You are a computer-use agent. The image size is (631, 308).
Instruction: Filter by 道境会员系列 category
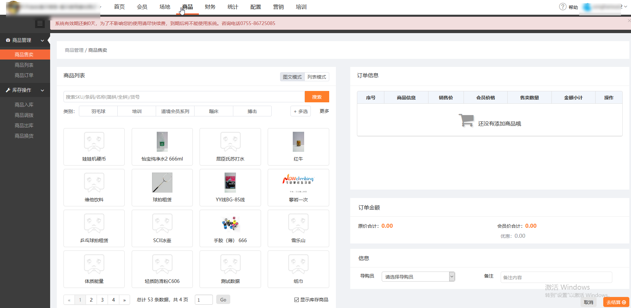[x=175, y=111]
